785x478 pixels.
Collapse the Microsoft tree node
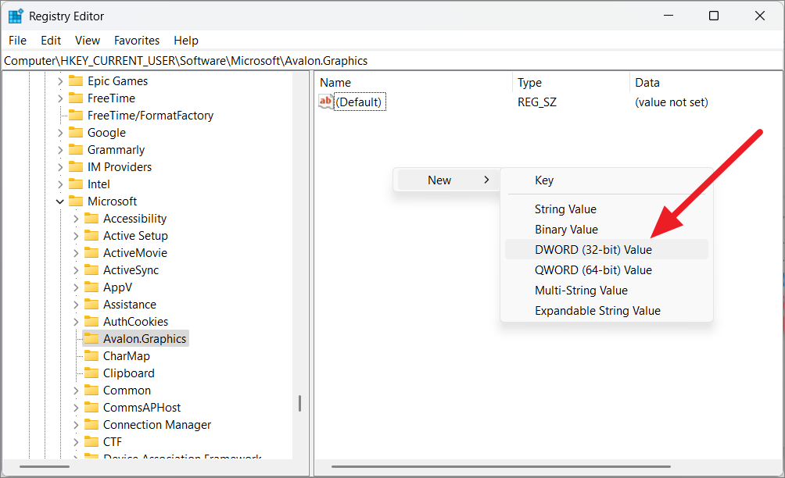(x=60, y=202)
